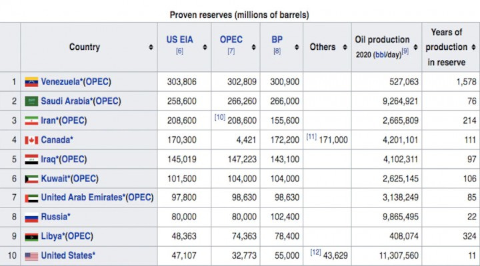Select Russia oil production 9,865,495
Image resolution: width=480 pixels, height=266 pixels.
[401, 217]
